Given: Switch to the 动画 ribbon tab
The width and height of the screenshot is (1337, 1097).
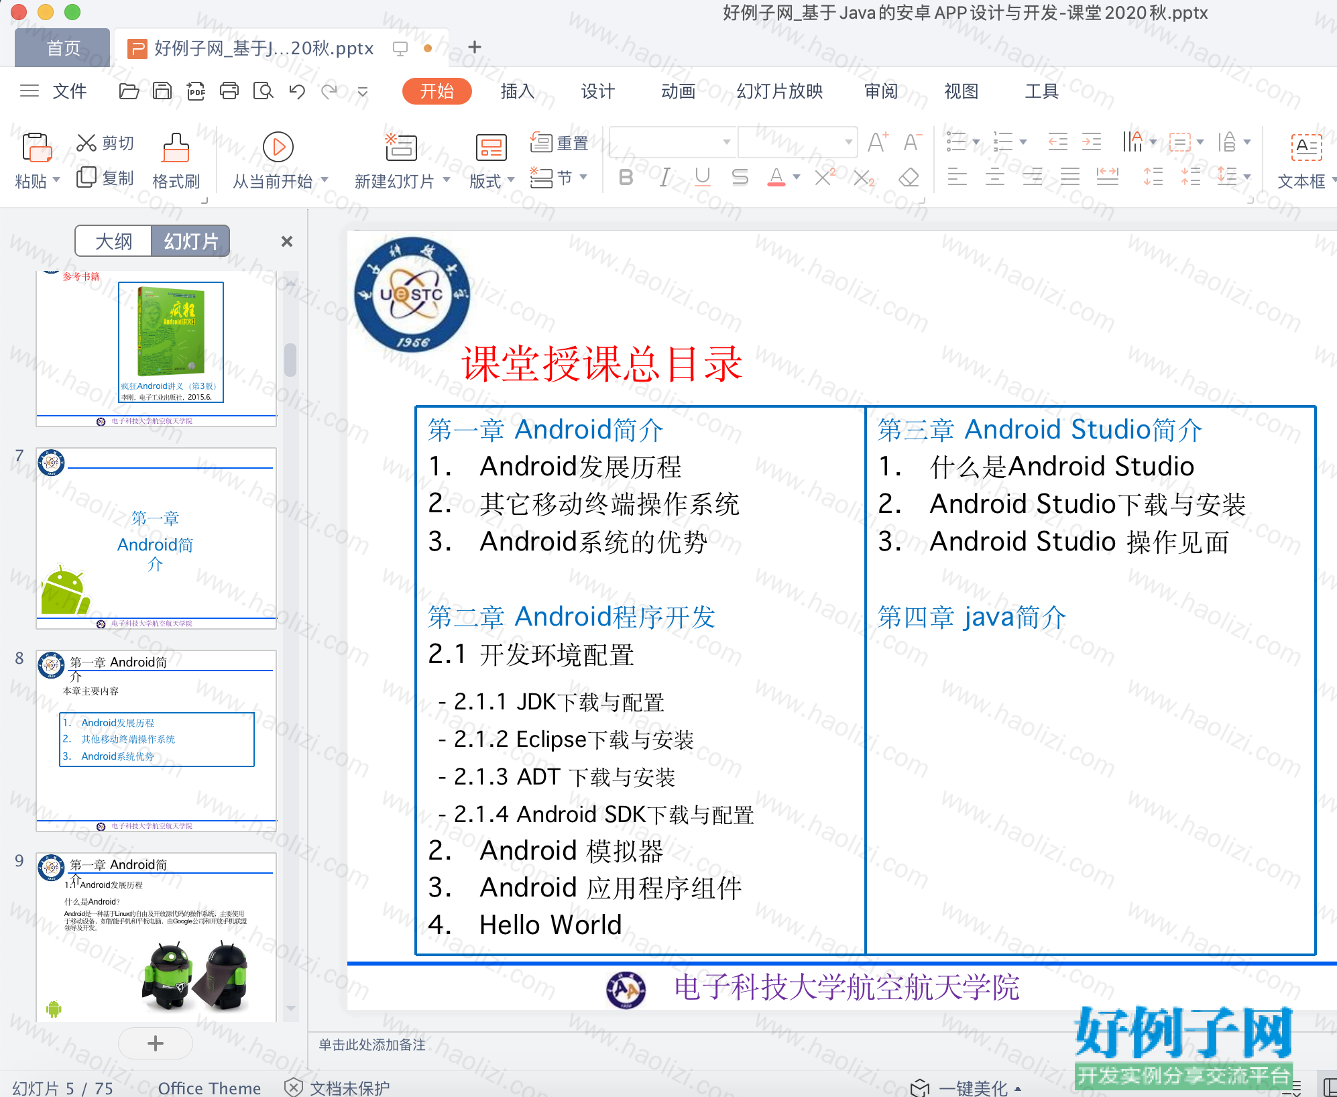Looking at the screenshot, I should point(678,91).
